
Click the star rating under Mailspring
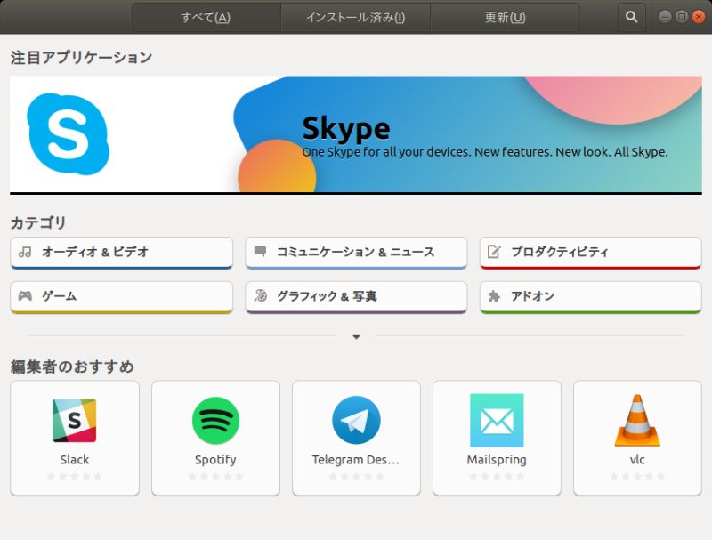coord(497,476)
